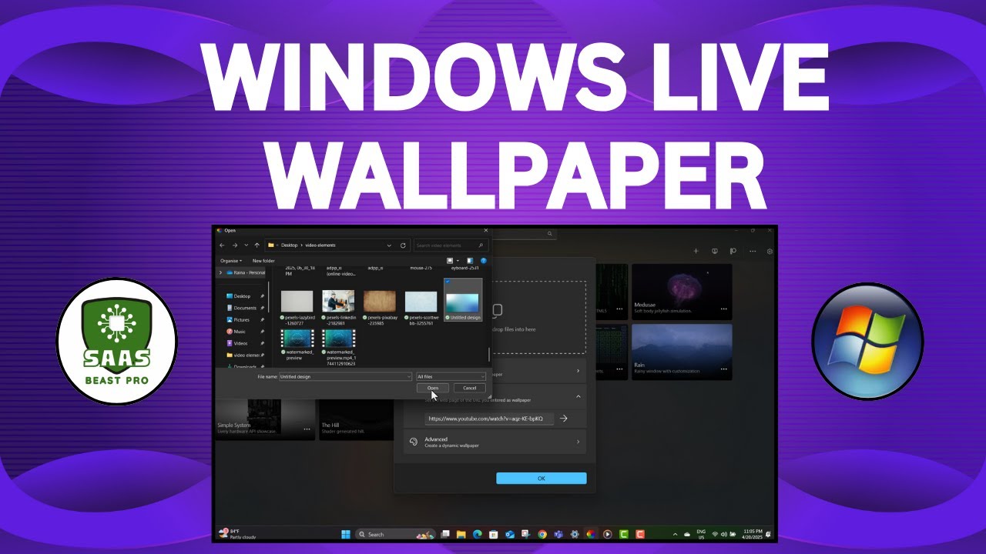Toggle the preview pane icon
Viewport: 986px width, 554px height.
tap(470, 261)
